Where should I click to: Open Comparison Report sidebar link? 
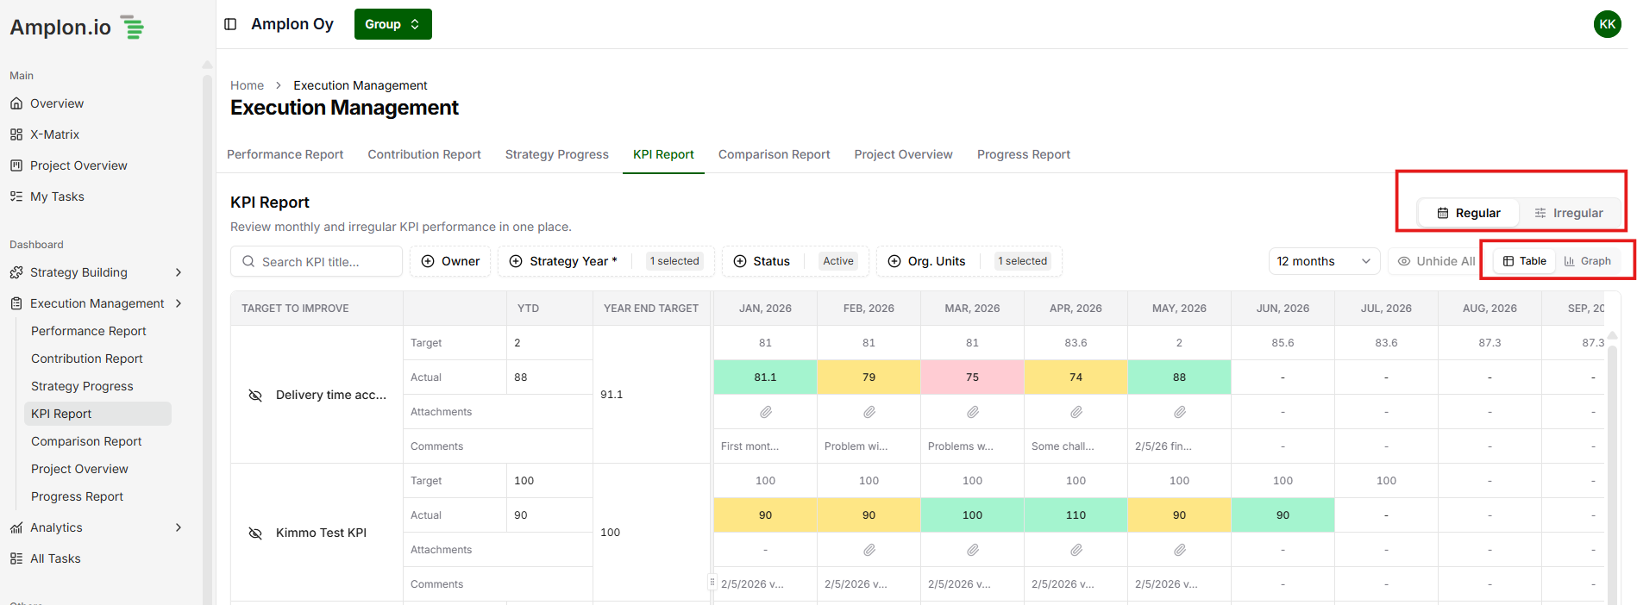coord(86,441)
